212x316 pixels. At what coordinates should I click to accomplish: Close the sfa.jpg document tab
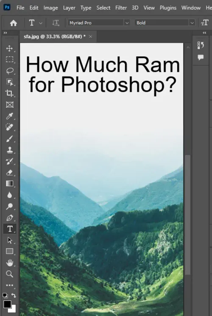[90, 36]
